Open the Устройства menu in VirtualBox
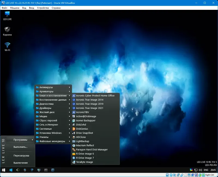The width and height of the screenshot is (218, 177). pyautogui.click(x=43, y=8)
